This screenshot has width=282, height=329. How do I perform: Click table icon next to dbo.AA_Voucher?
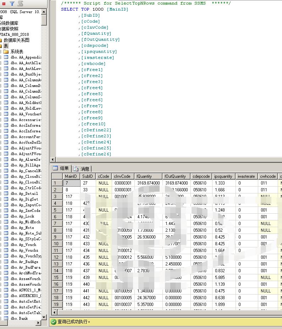pyautogui.click(x=6, y=114)
